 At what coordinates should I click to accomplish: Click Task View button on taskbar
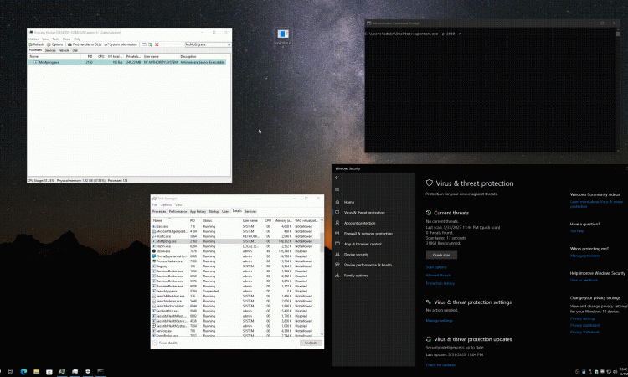point(11,372)
